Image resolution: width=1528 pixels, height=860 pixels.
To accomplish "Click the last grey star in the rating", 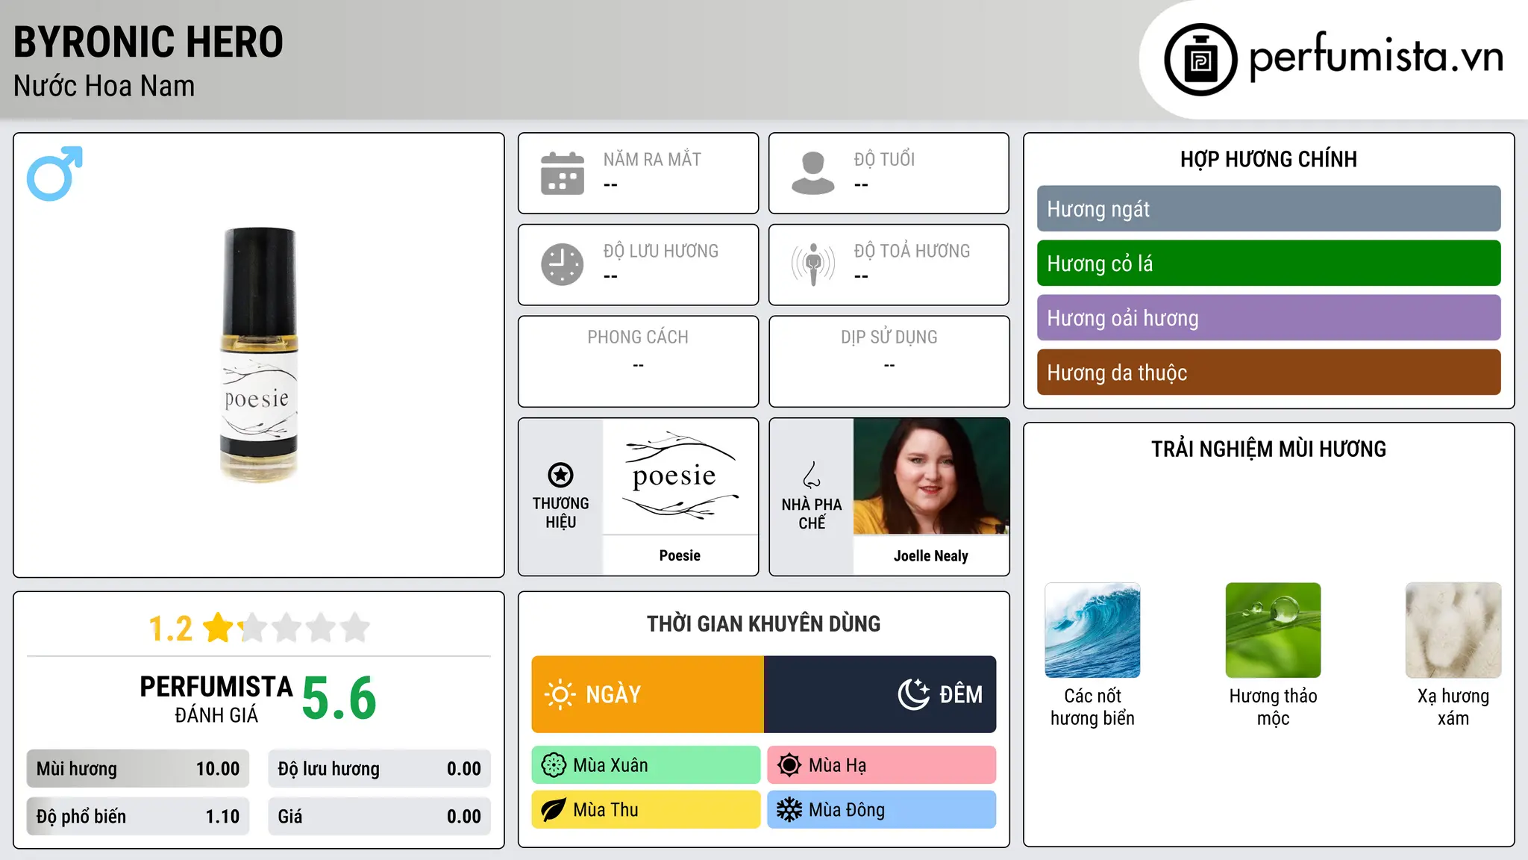I will (355, 628).
